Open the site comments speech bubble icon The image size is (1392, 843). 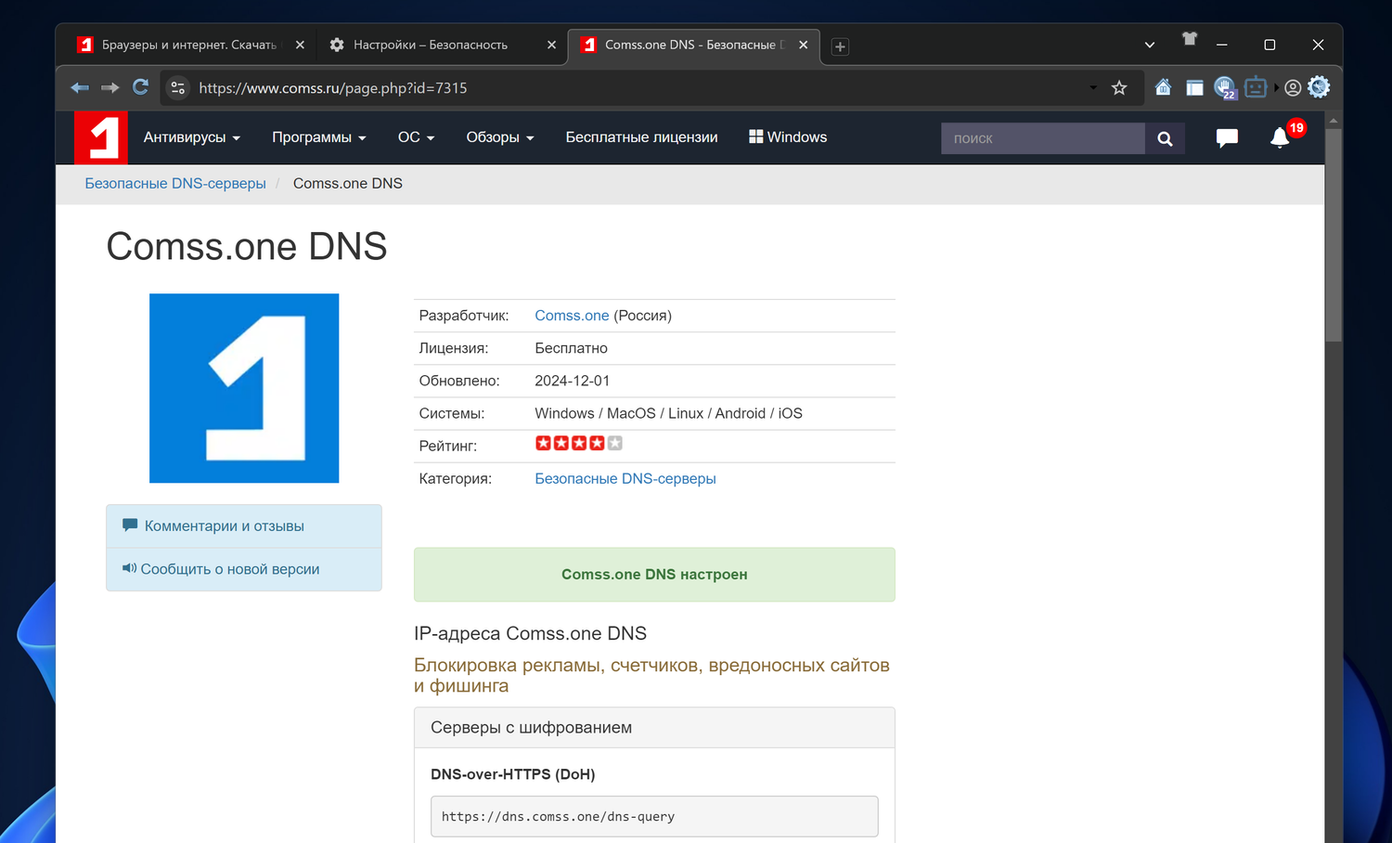click(1227, 138)
